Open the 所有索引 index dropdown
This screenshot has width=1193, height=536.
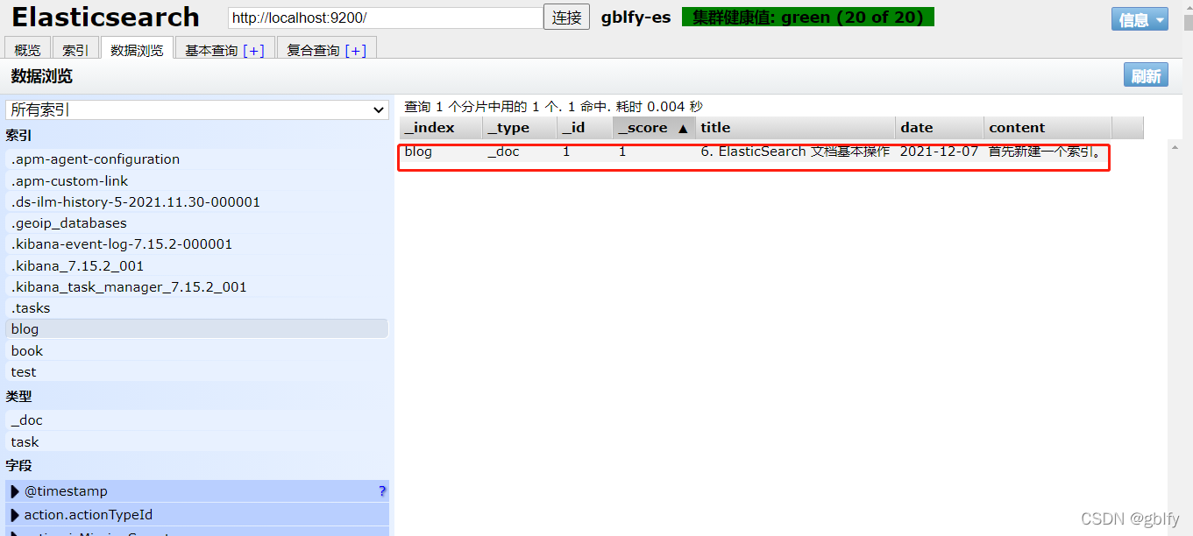(197, 109)
